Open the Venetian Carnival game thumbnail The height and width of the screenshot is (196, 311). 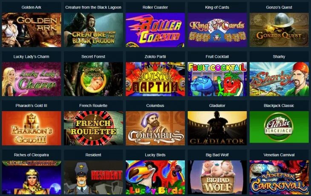click(279, 177)
